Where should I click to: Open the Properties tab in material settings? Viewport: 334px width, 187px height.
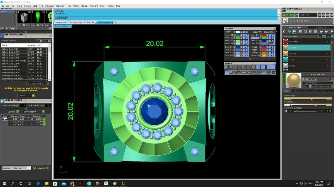click(296, 91)
